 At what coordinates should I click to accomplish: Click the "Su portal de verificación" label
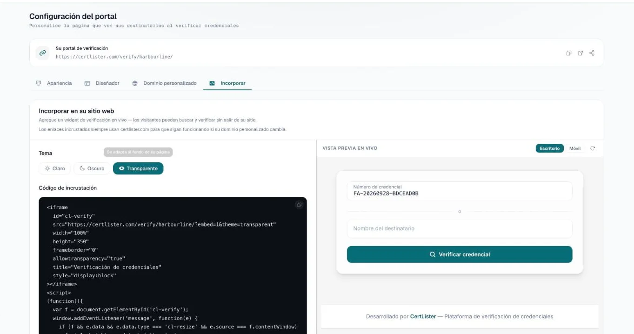82,48
